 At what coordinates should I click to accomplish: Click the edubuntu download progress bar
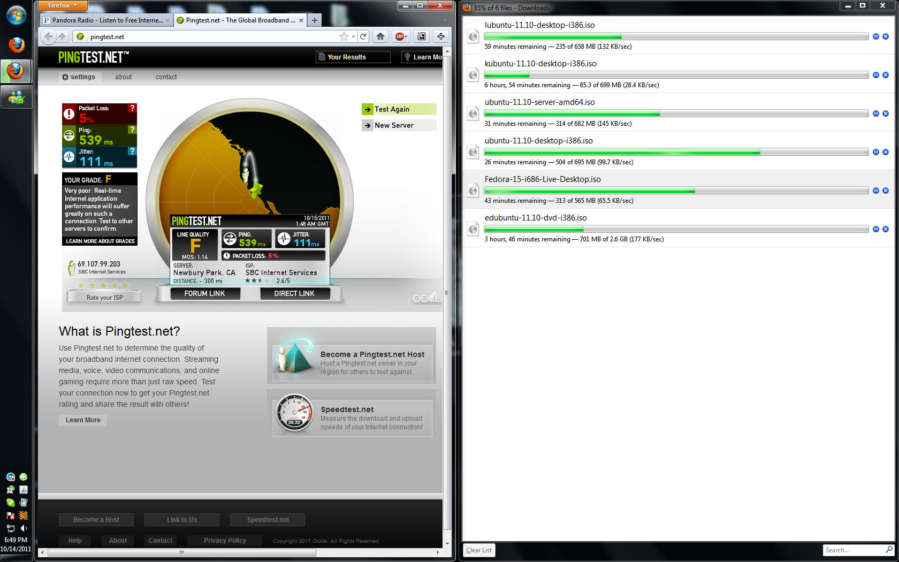pos(676,229)
